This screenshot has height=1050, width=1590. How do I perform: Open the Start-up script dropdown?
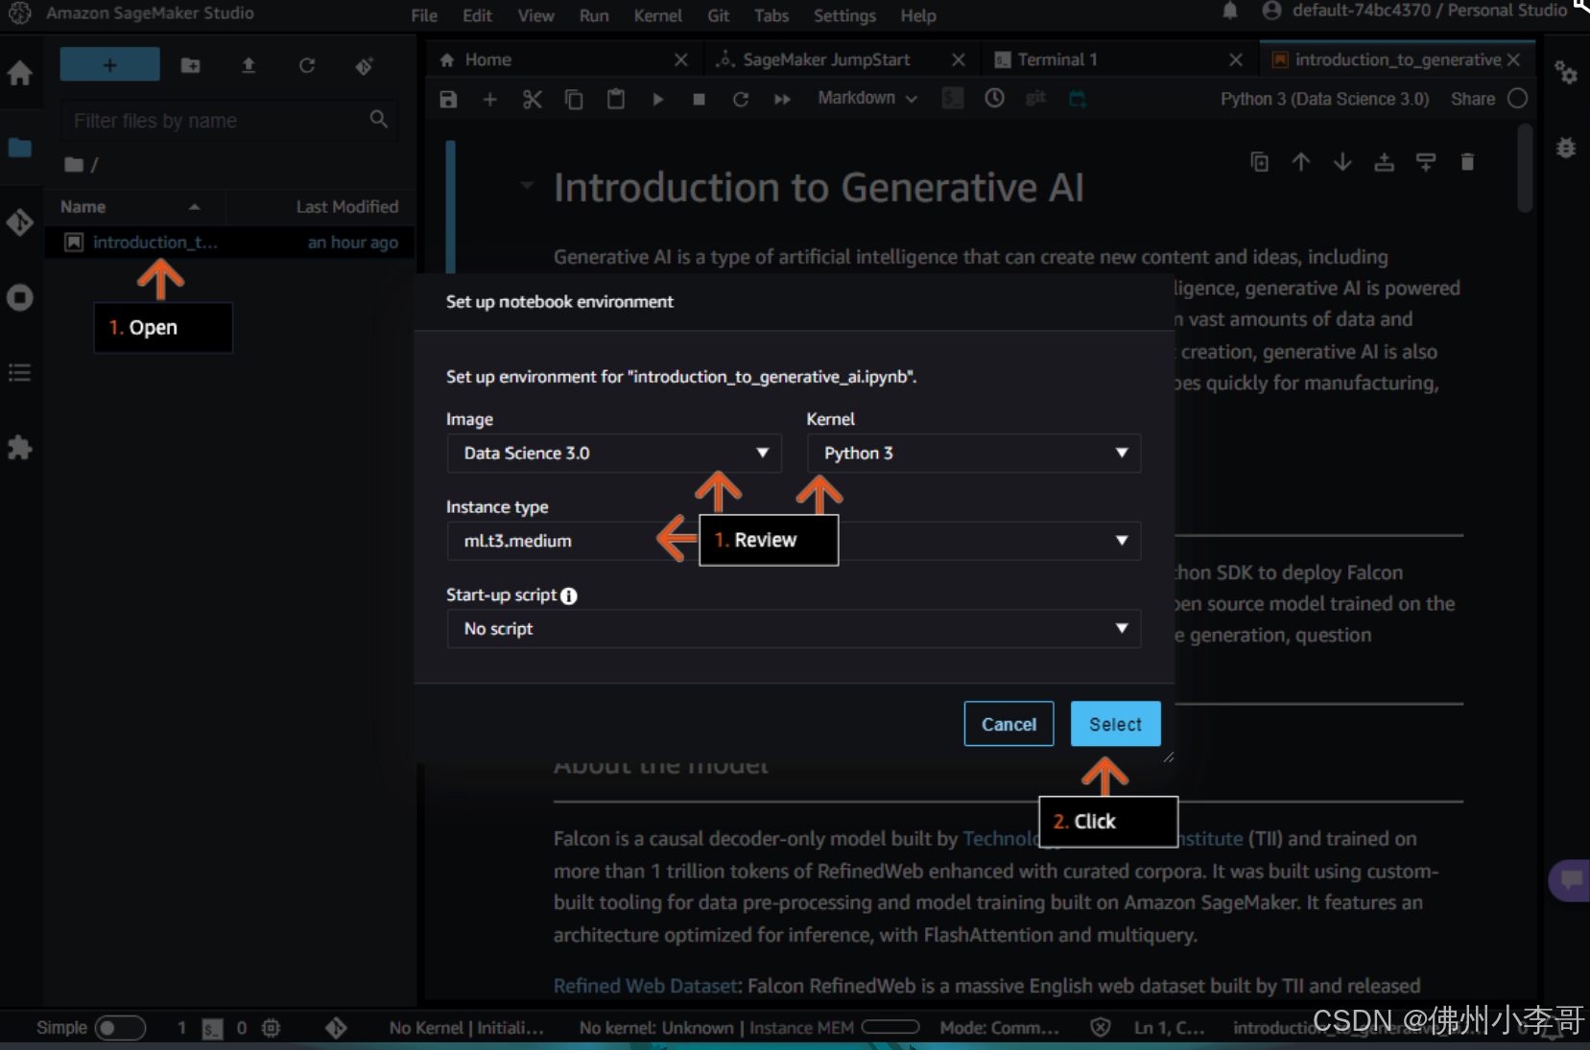[x=794, y=629]
